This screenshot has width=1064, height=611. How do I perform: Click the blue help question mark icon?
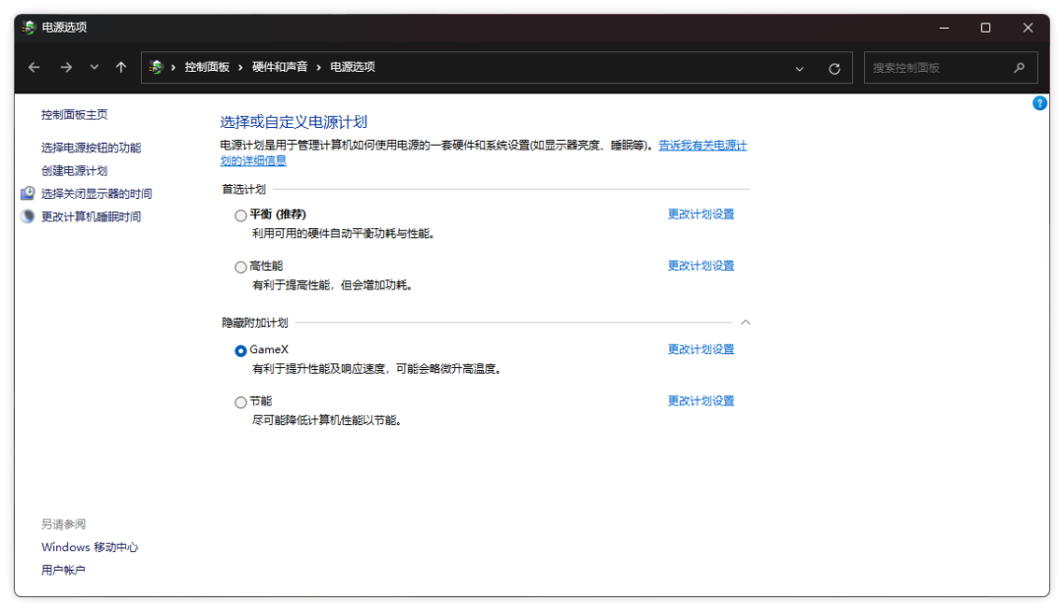(1039, 103)
